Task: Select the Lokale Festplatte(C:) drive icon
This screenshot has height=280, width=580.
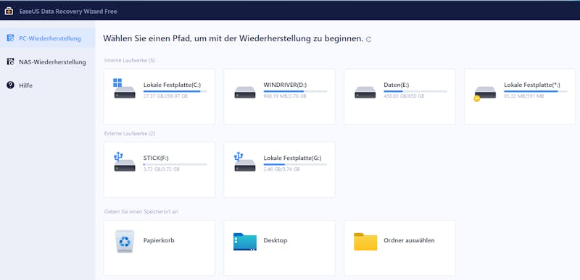Action: pos(124,88)
